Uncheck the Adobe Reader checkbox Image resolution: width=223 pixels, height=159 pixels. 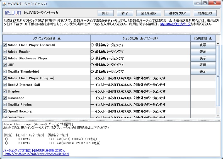[5, 52]
